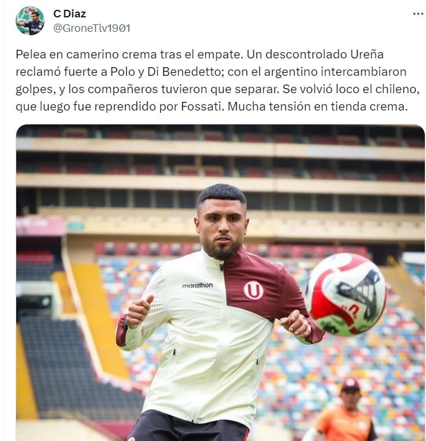The width and height of the screenshot is (426, 441).
Task: Click the word Ureña in the tweet
Action: click(x=367, y=54)
